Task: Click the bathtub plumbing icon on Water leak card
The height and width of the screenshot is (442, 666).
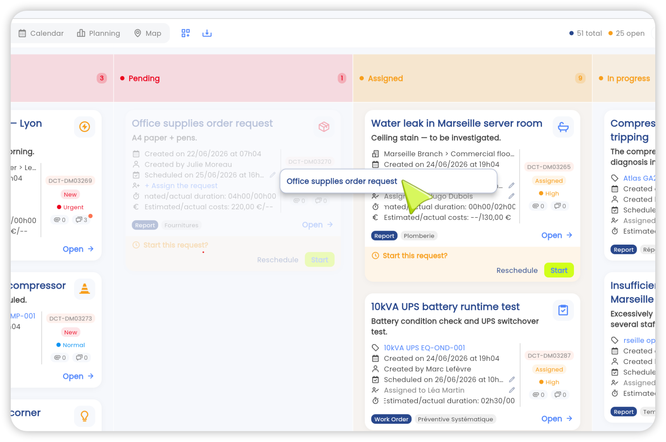Action: pyautogui.click(x=563, y=127)
